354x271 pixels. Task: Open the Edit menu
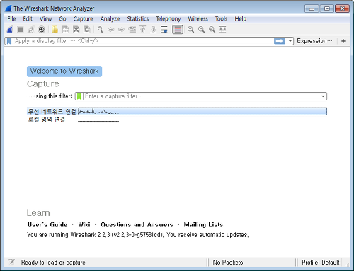(x=28, y=18)
